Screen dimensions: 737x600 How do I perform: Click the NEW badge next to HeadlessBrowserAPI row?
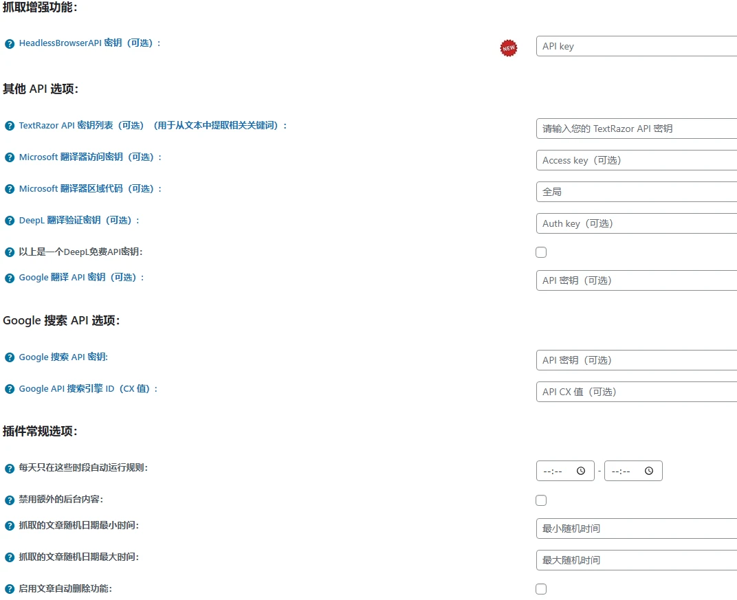(508, 48)
